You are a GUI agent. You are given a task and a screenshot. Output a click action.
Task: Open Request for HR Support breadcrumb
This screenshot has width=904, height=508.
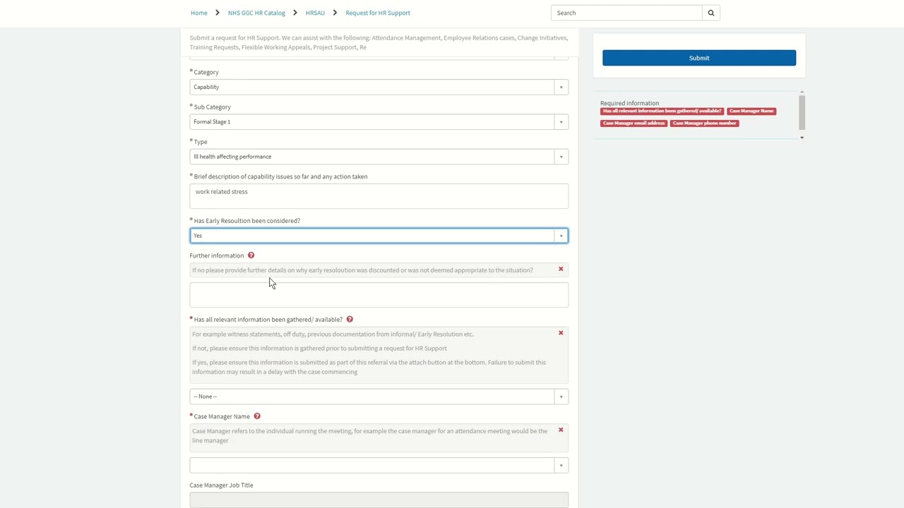378,13
